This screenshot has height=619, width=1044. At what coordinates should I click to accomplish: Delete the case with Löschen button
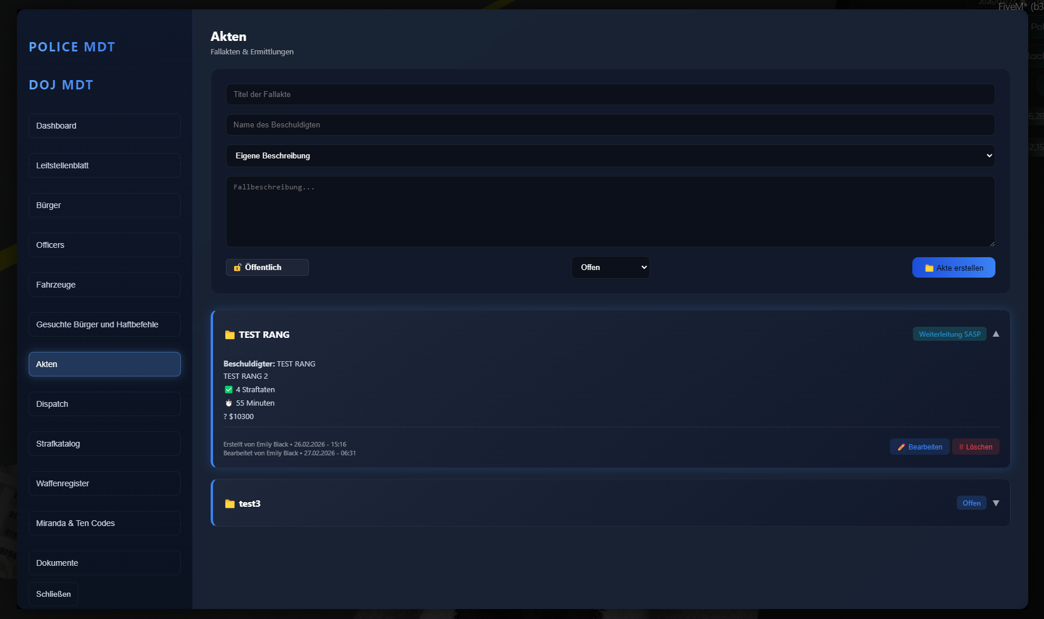tap(976, 447)
